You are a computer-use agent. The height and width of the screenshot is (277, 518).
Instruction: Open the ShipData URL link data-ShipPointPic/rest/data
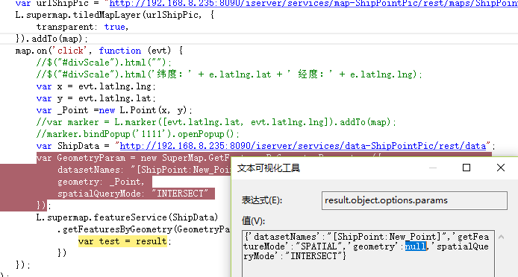point(303,146)
